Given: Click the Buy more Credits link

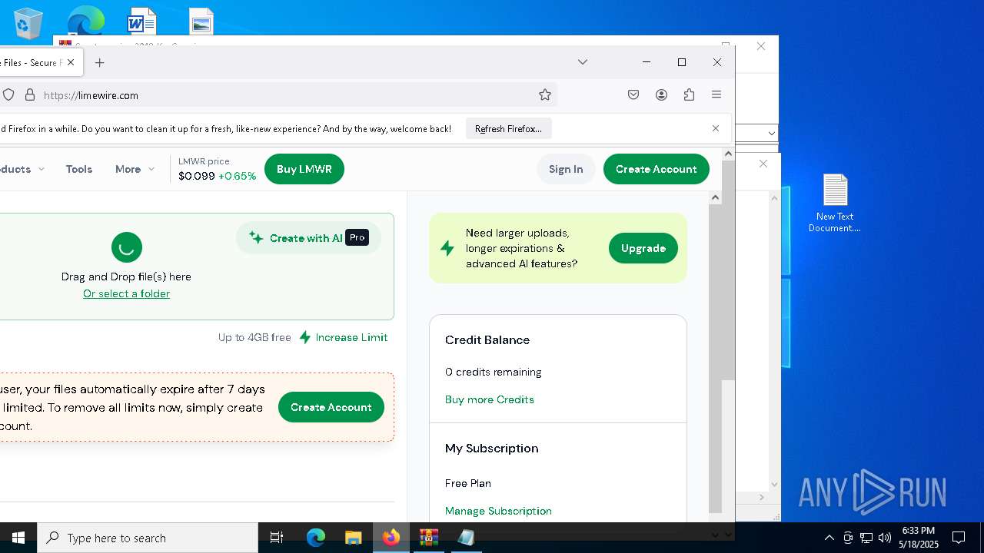Looking at the screenshot, I should 490,399.
